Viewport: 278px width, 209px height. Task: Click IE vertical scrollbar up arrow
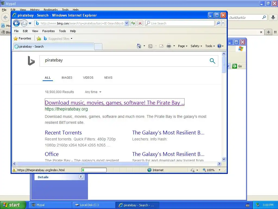[224, 54]
